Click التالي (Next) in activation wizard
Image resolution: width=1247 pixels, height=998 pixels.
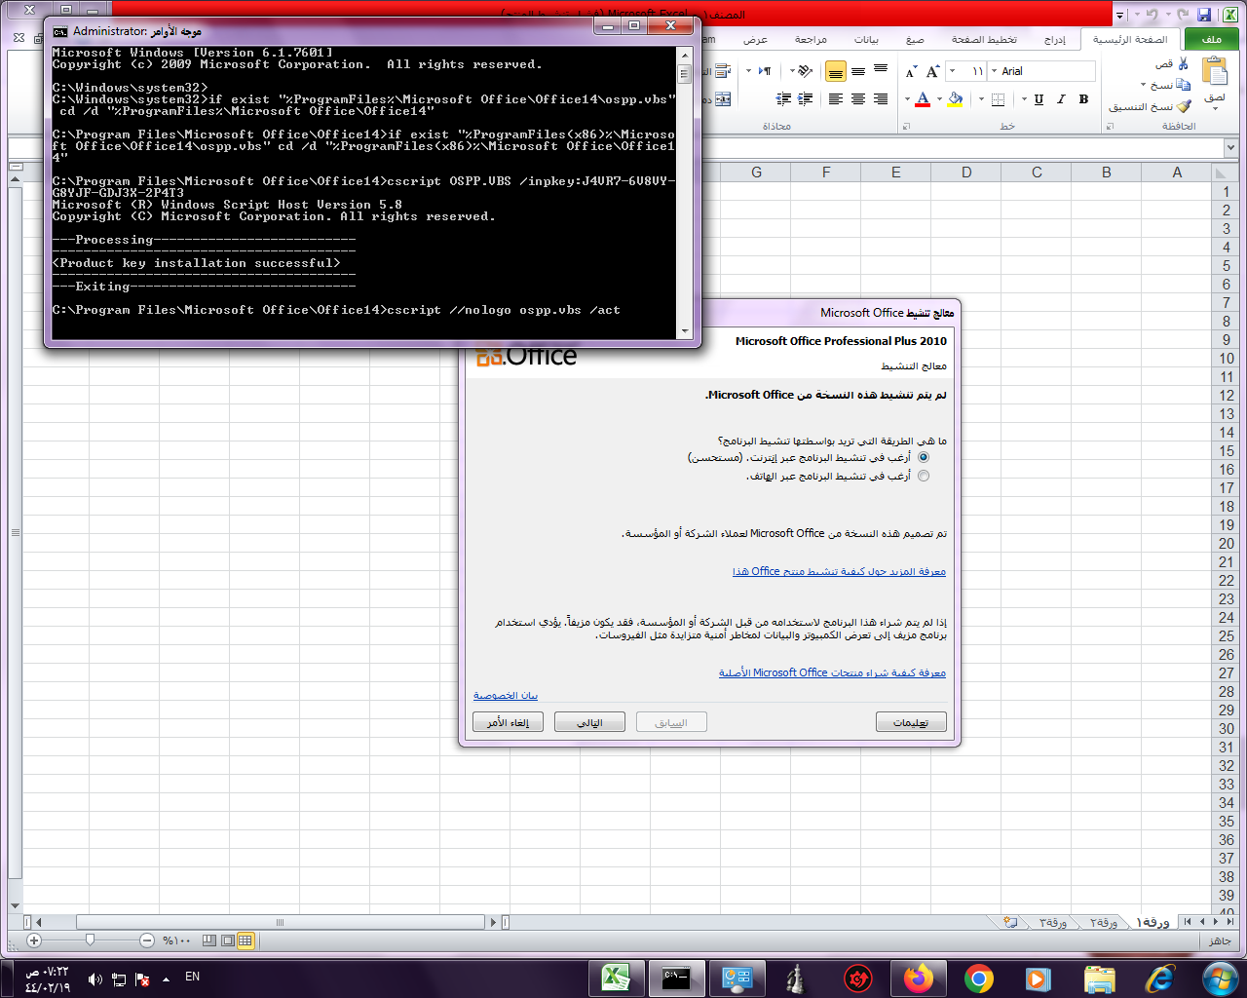(x=589, y=723)
